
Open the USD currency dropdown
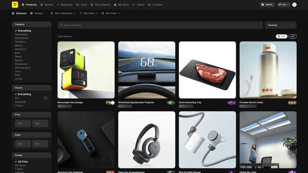coord(283,4)
